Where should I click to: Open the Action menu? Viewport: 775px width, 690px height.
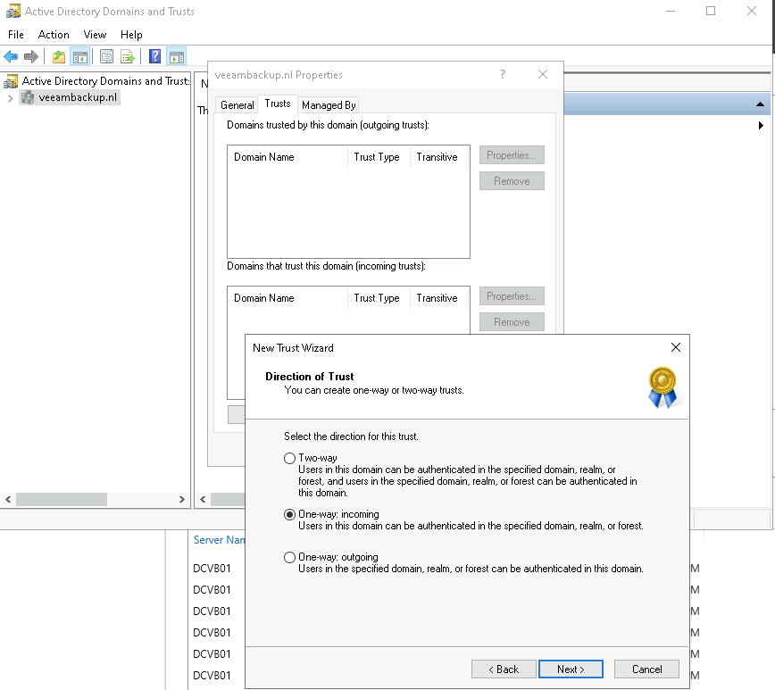[x=54, y=34]
